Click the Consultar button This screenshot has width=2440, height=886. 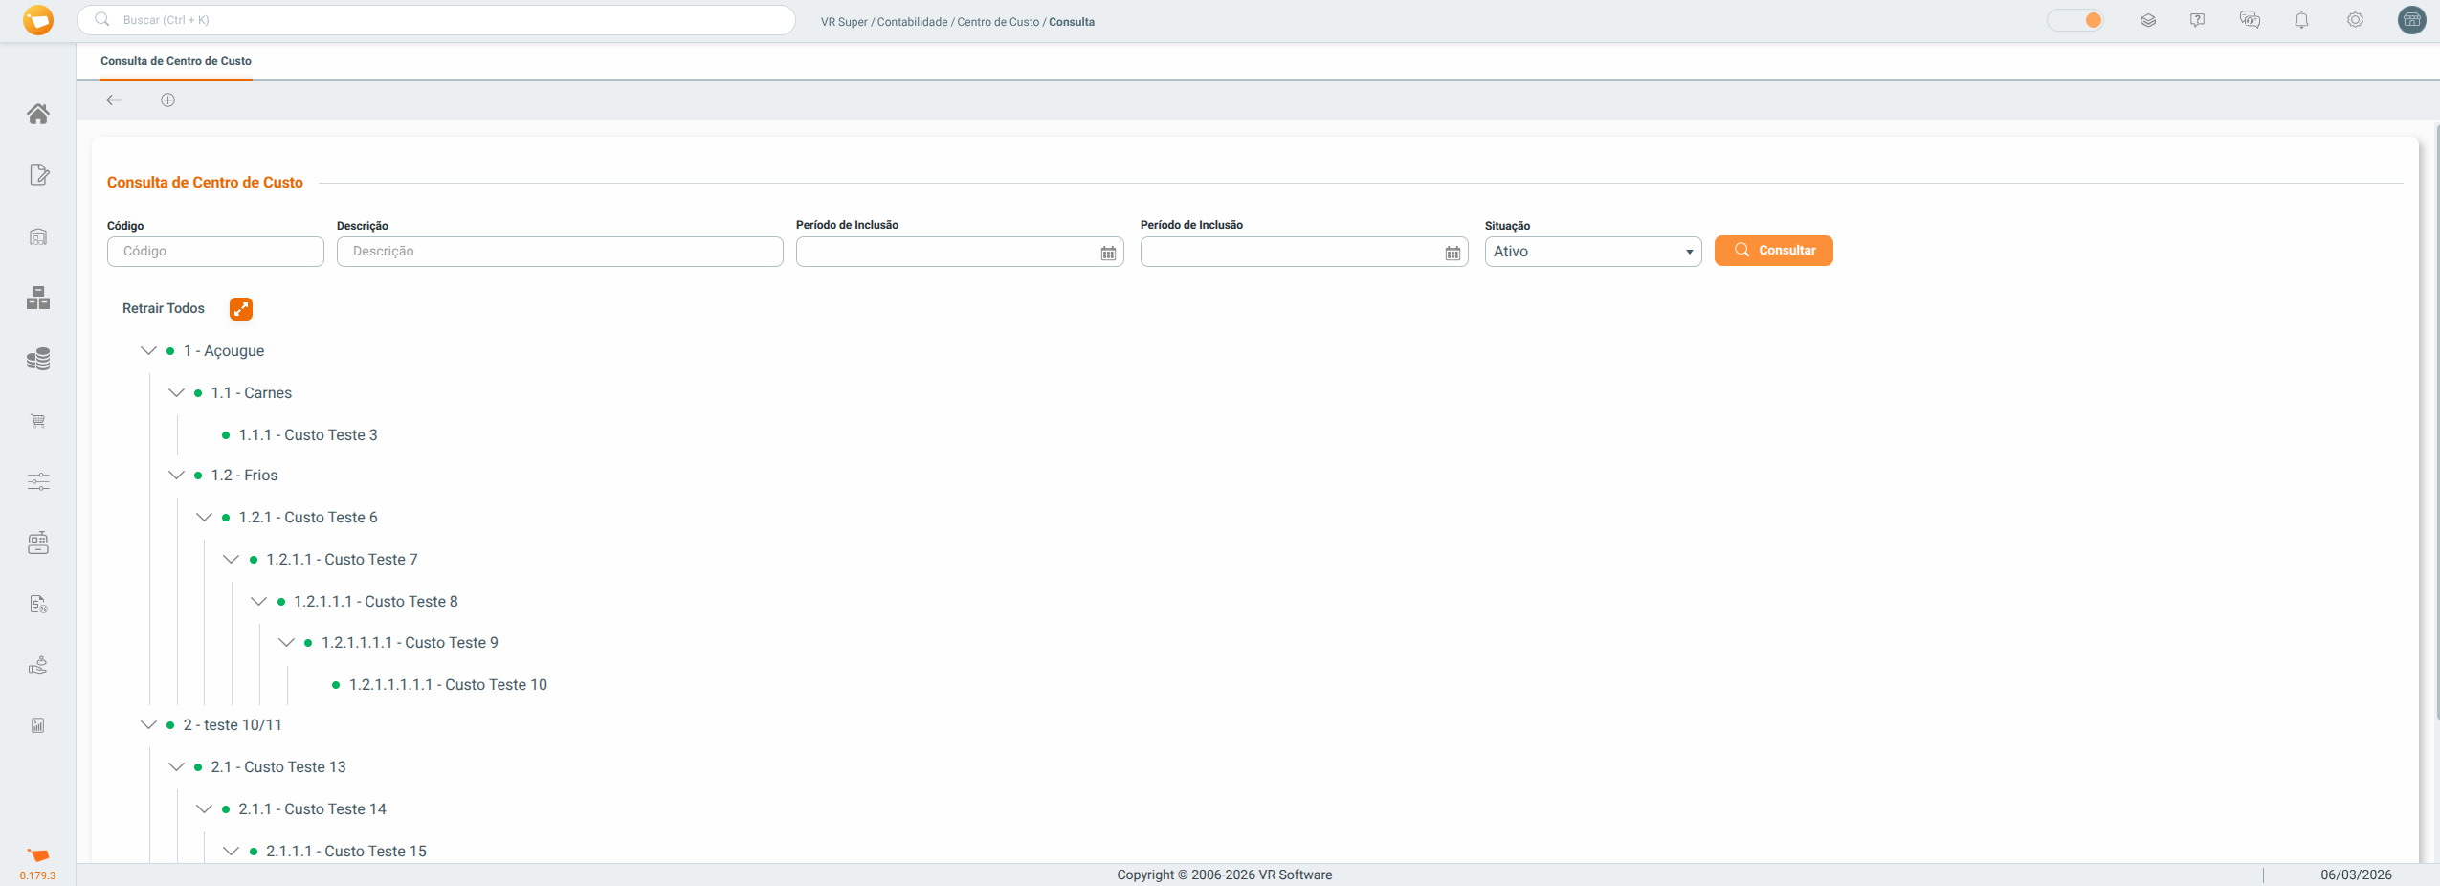(x=1773, y=251)
